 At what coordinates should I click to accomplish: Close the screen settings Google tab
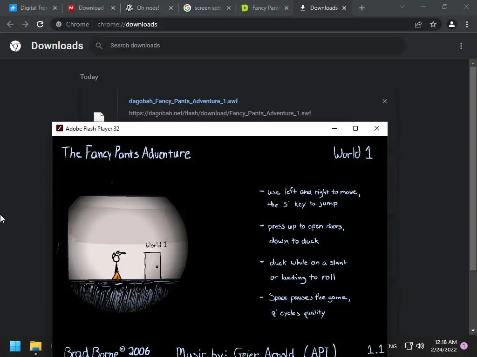[229, 8]
